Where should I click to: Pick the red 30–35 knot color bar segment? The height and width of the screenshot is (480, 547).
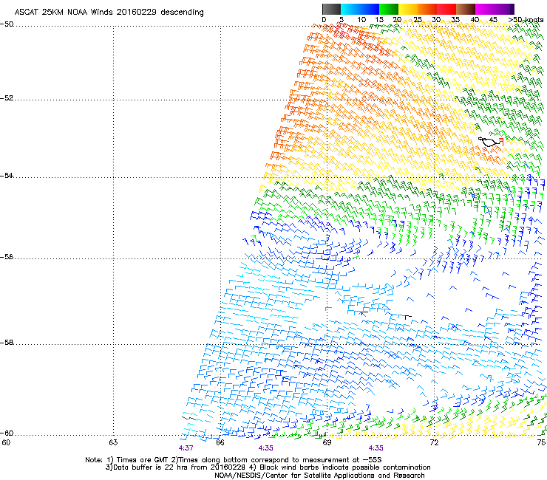(x=446, y=9)
